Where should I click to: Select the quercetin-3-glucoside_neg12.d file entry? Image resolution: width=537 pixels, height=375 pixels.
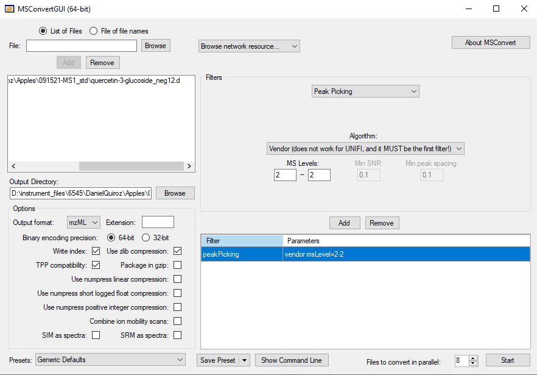pyautogui.click(x=94, y=80)
